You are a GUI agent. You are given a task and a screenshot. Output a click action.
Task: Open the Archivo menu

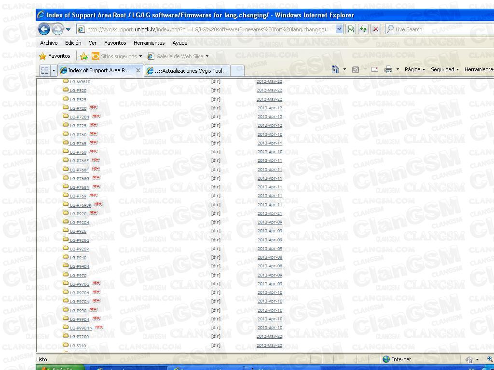(49, 43)
